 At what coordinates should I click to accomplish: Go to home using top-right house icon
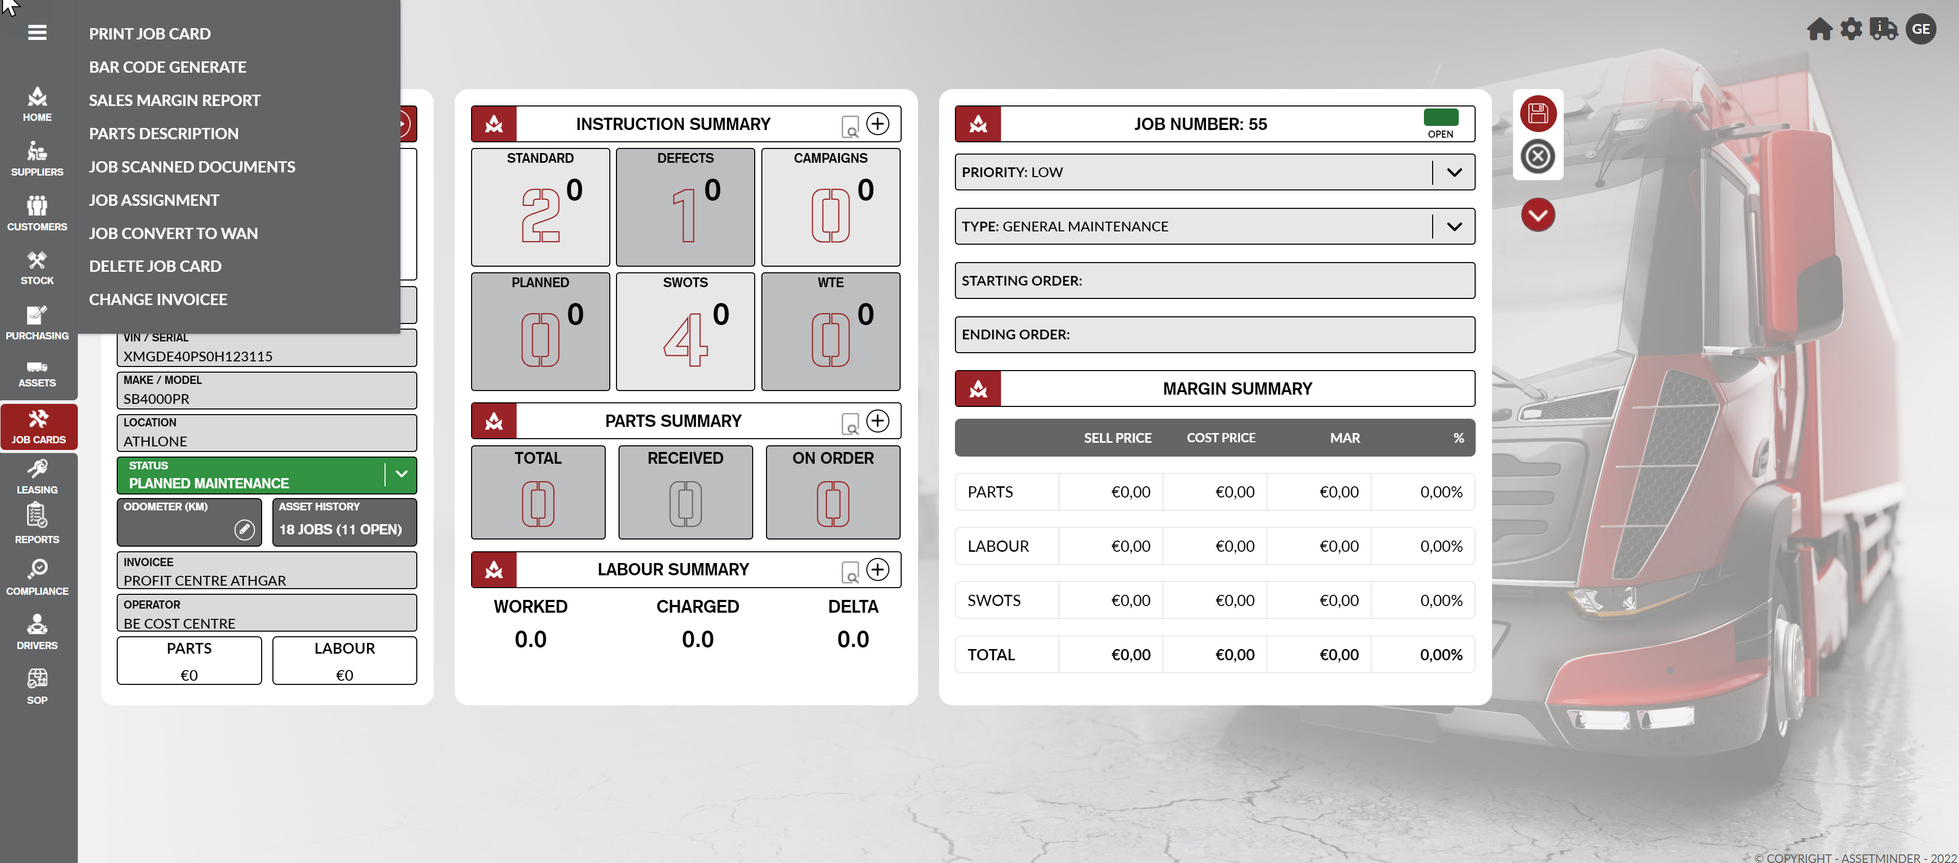tap(1819, 30)
